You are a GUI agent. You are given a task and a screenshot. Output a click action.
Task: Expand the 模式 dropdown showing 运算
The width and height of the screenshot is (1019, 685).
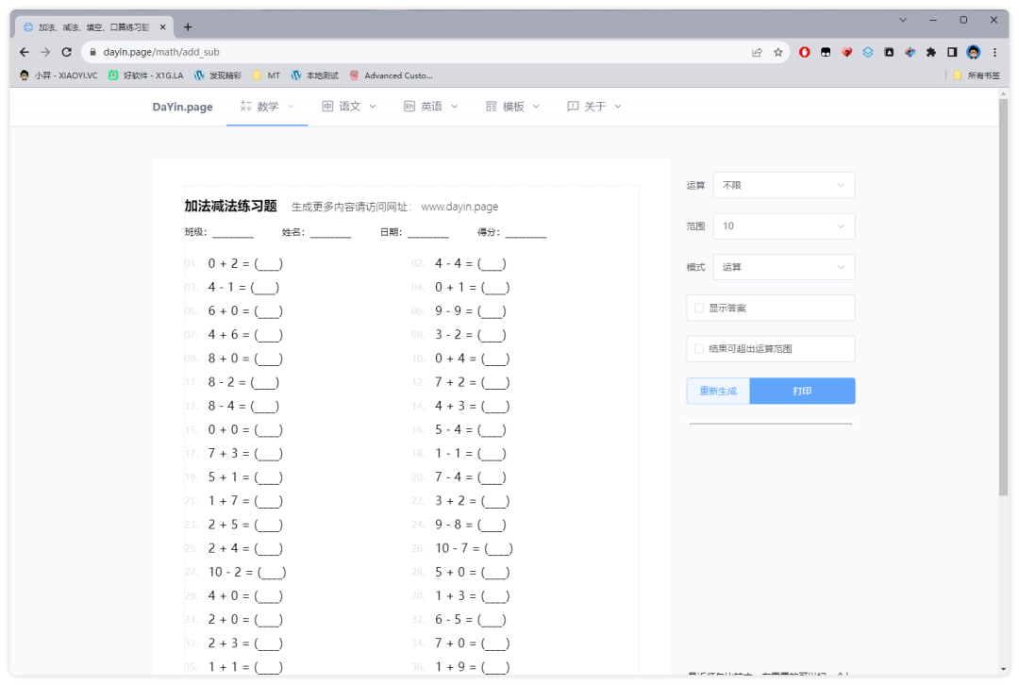coord(784,267)
